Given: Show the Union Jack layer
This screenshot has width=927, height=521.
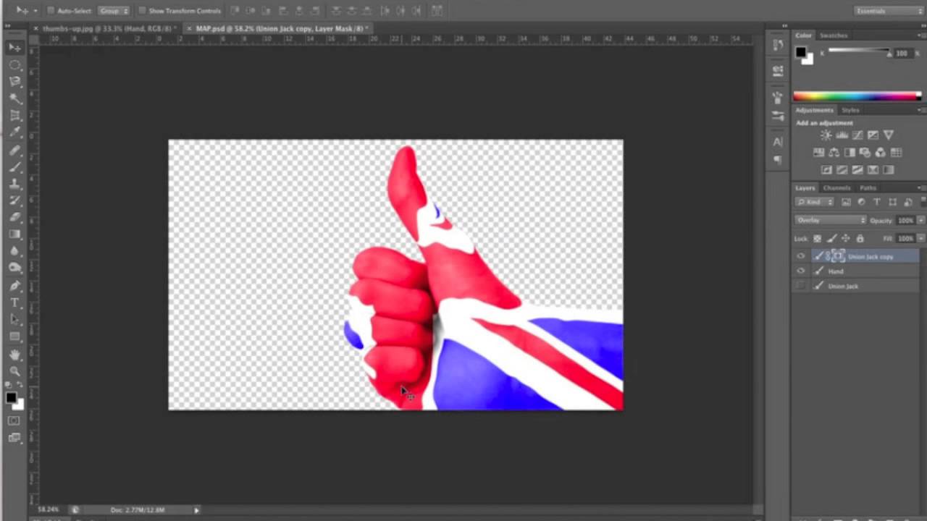Looking at the screenshot, I should point(800,286).
